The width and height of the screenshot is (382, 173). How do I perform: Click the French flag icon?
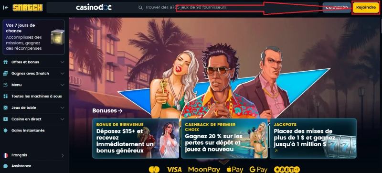coord(5,155)
